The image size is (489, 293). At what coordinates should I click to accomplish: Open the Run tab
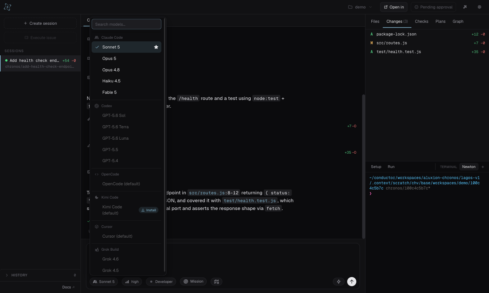[391, 167]
